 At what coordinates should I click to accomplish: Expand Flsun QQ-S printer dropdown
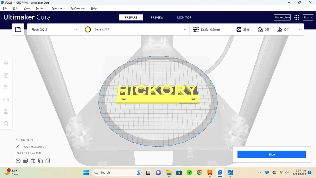tap(54, 29)
